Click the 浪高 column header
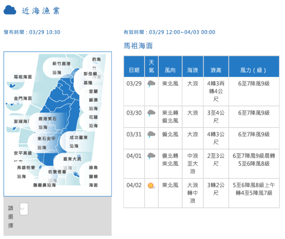Viewport: 285px width, 239px height. 216,67
